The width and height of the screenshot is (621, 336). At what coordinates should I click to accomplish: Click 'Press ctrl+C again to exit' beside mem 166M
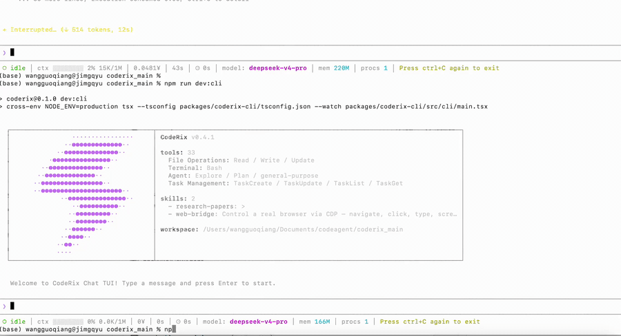pos(430,322)
